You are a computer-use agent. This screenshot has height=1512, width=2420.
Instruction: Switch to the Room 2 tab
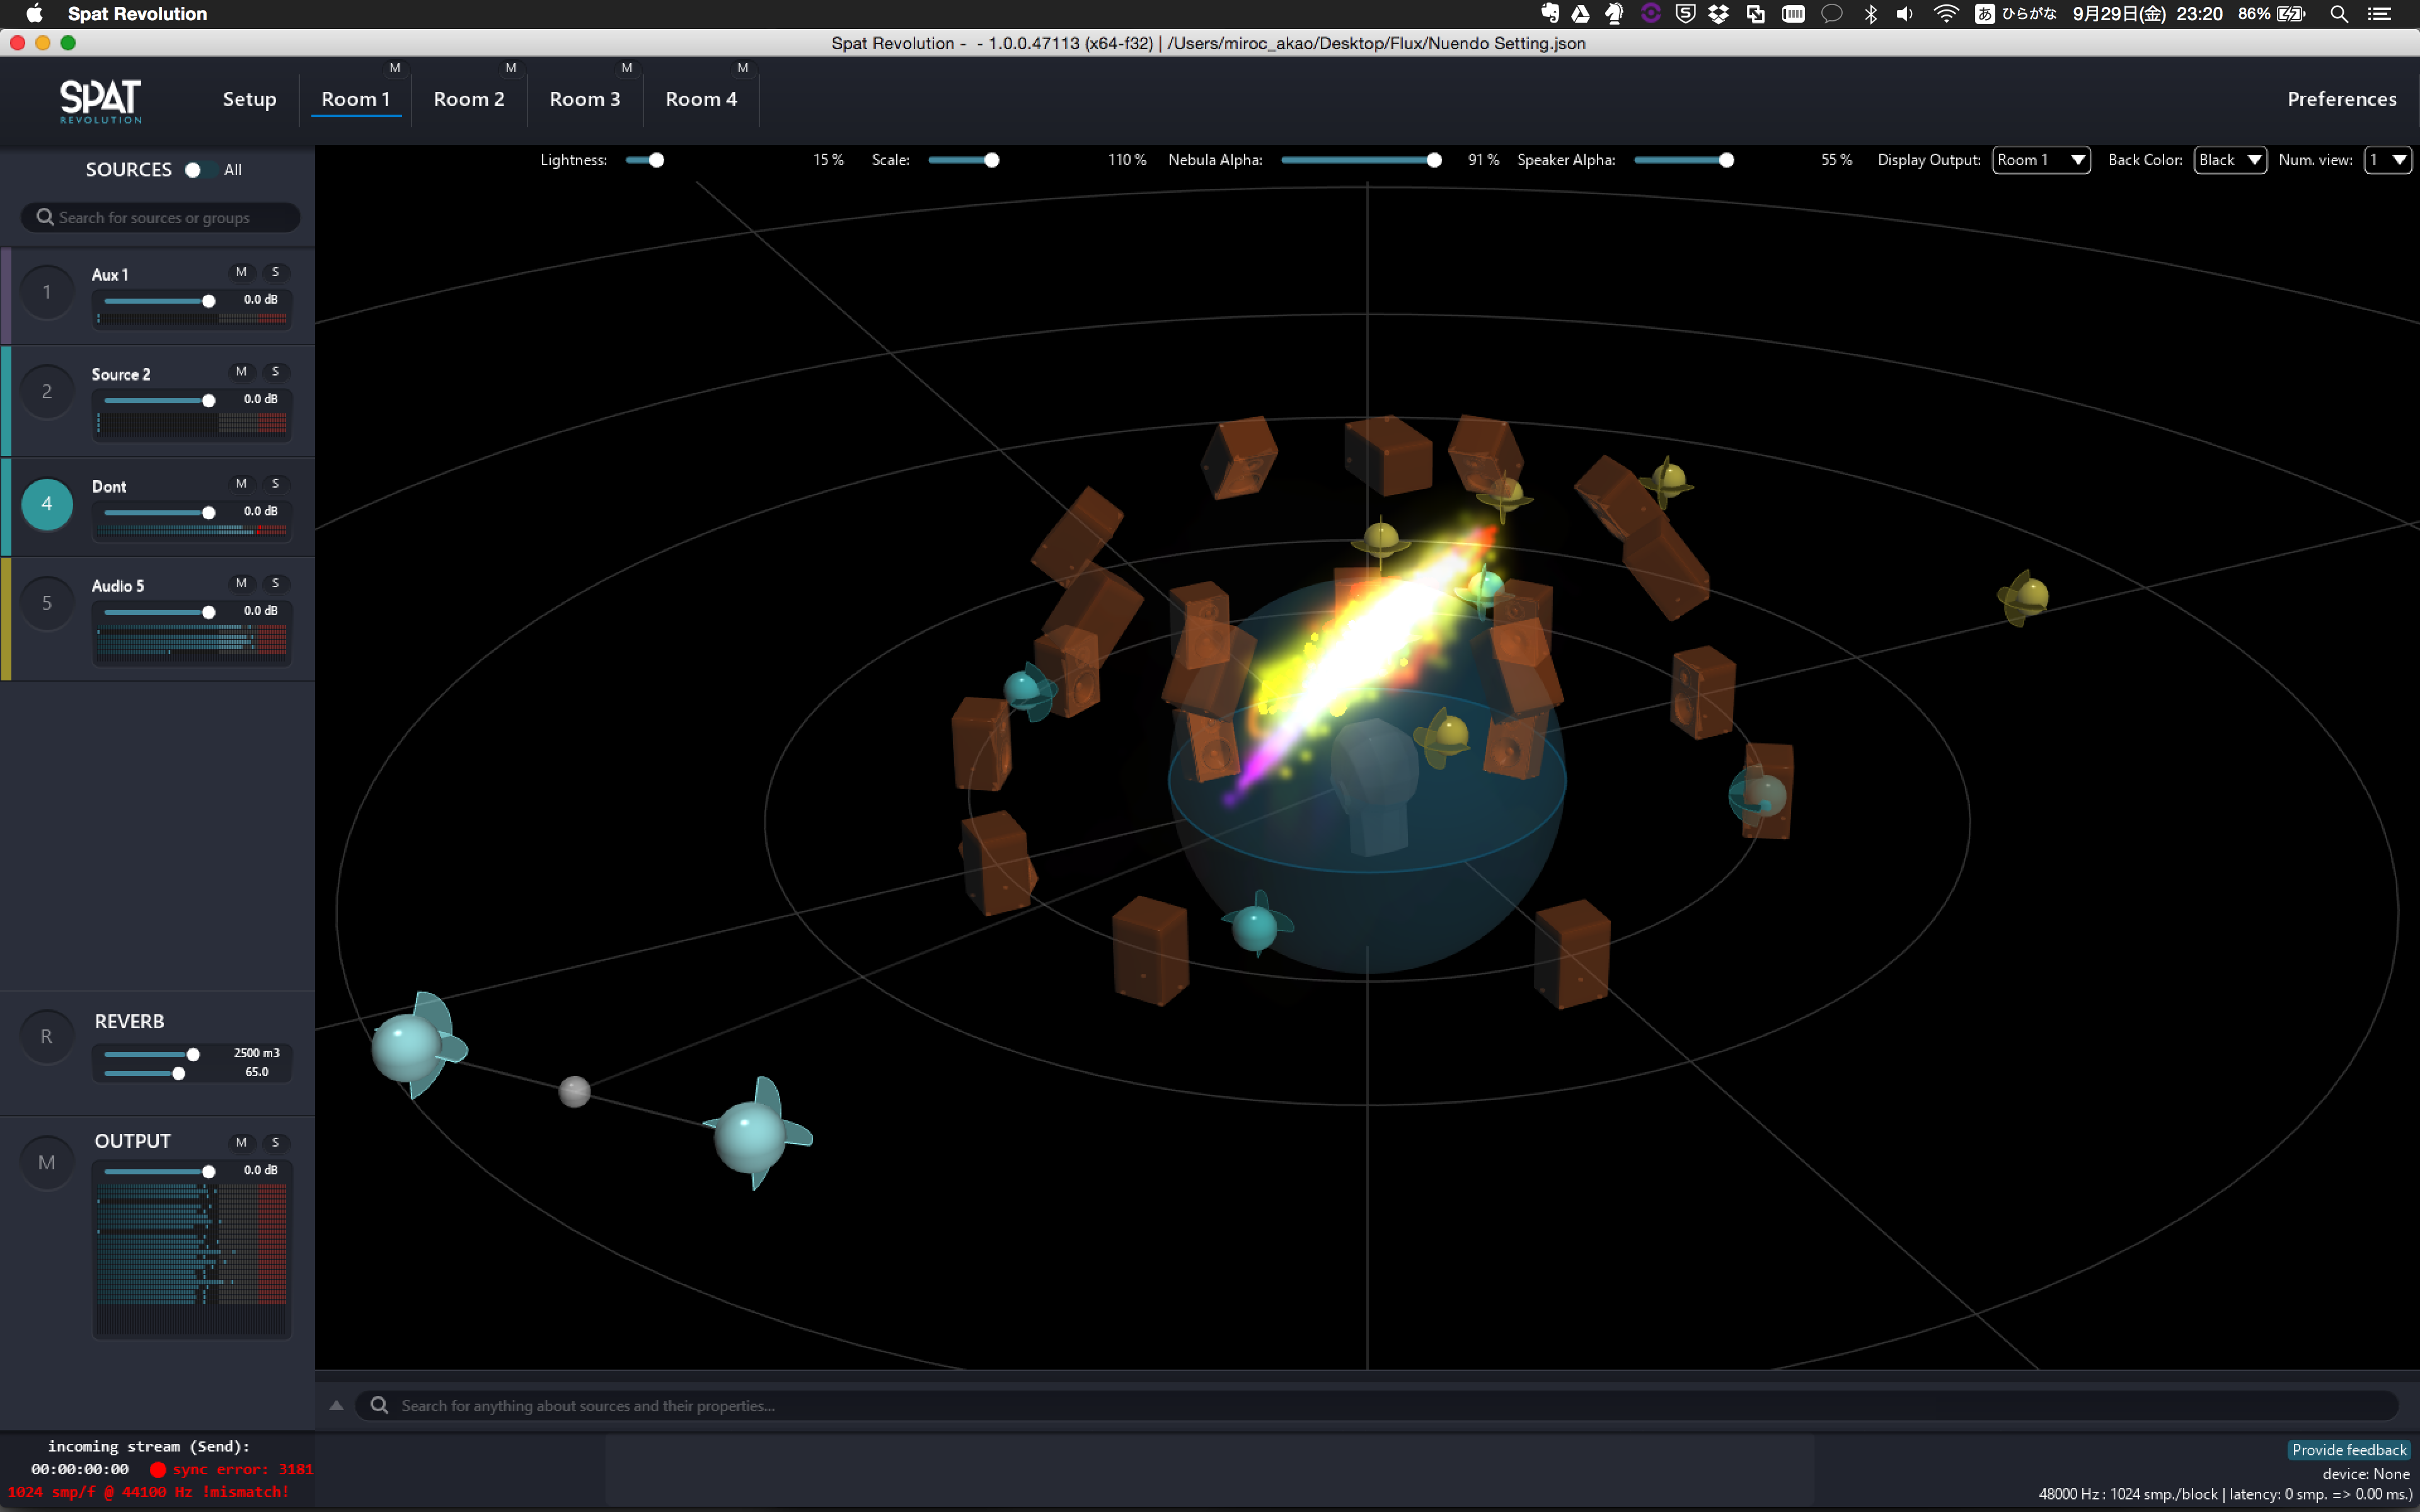point(469,99)
